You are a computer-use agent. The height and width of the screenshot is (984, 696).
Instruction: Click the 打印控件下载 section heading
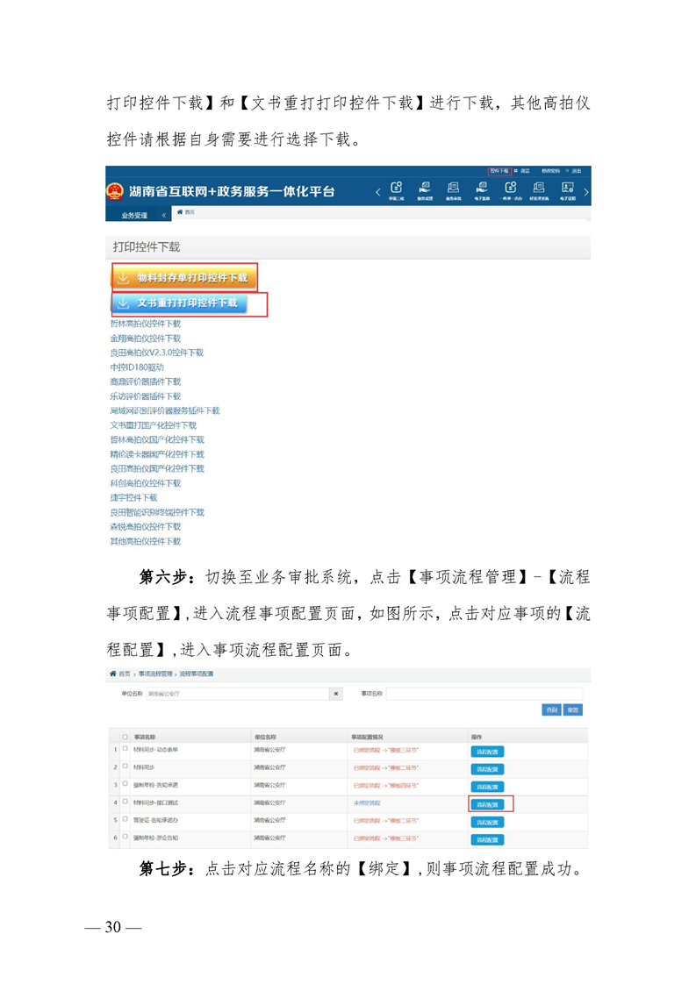pyautogui.click(x=147, y=246)
